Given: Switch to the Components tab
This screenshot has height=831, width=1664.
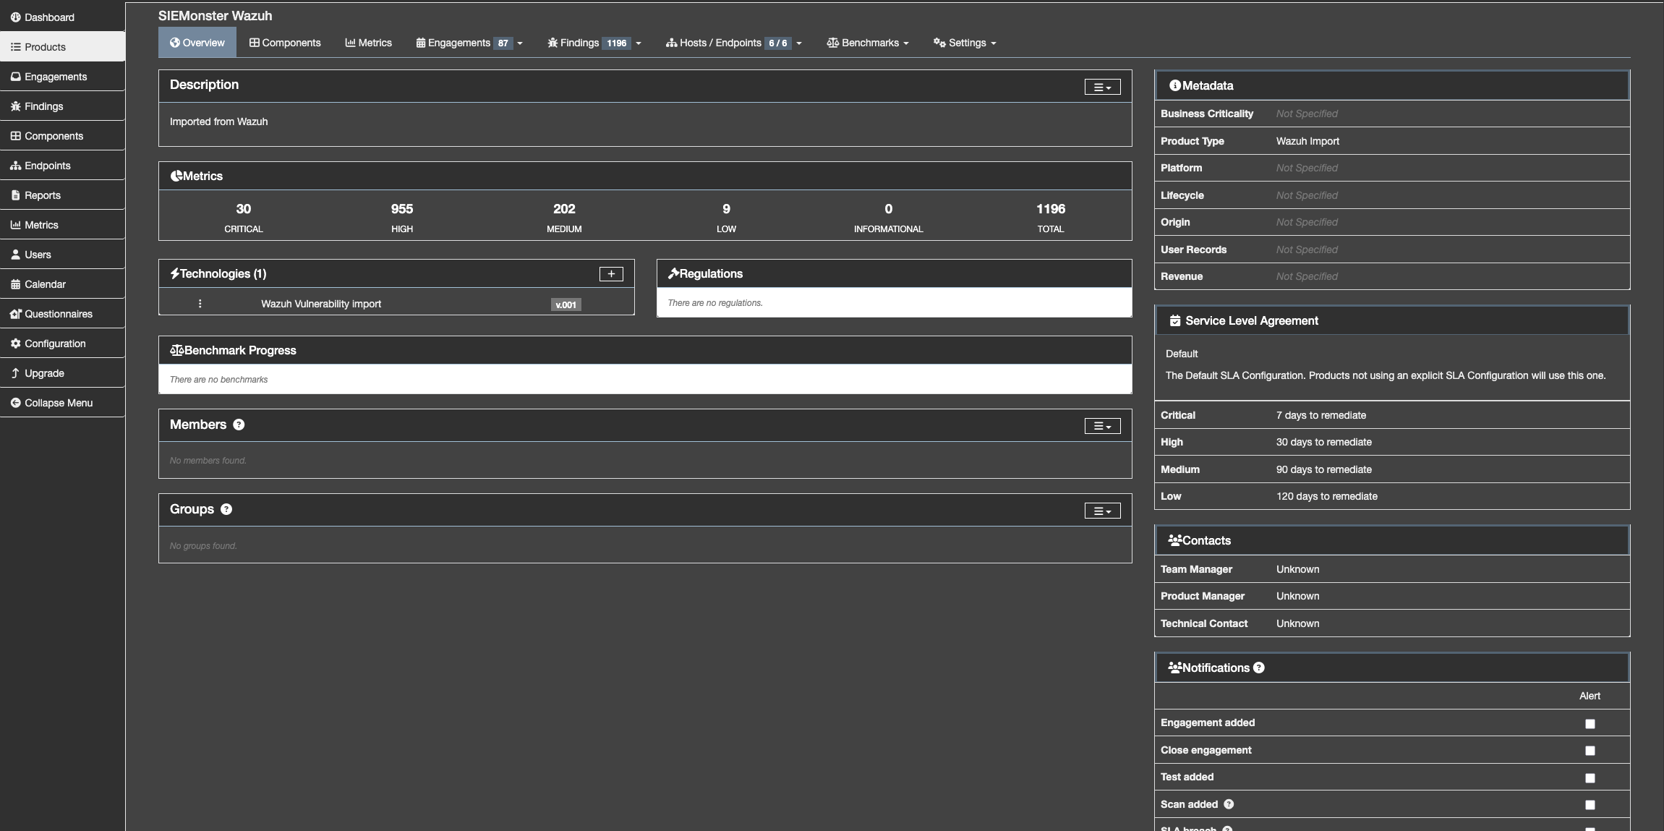Looking at the screenshot, I should click(285, 43).
